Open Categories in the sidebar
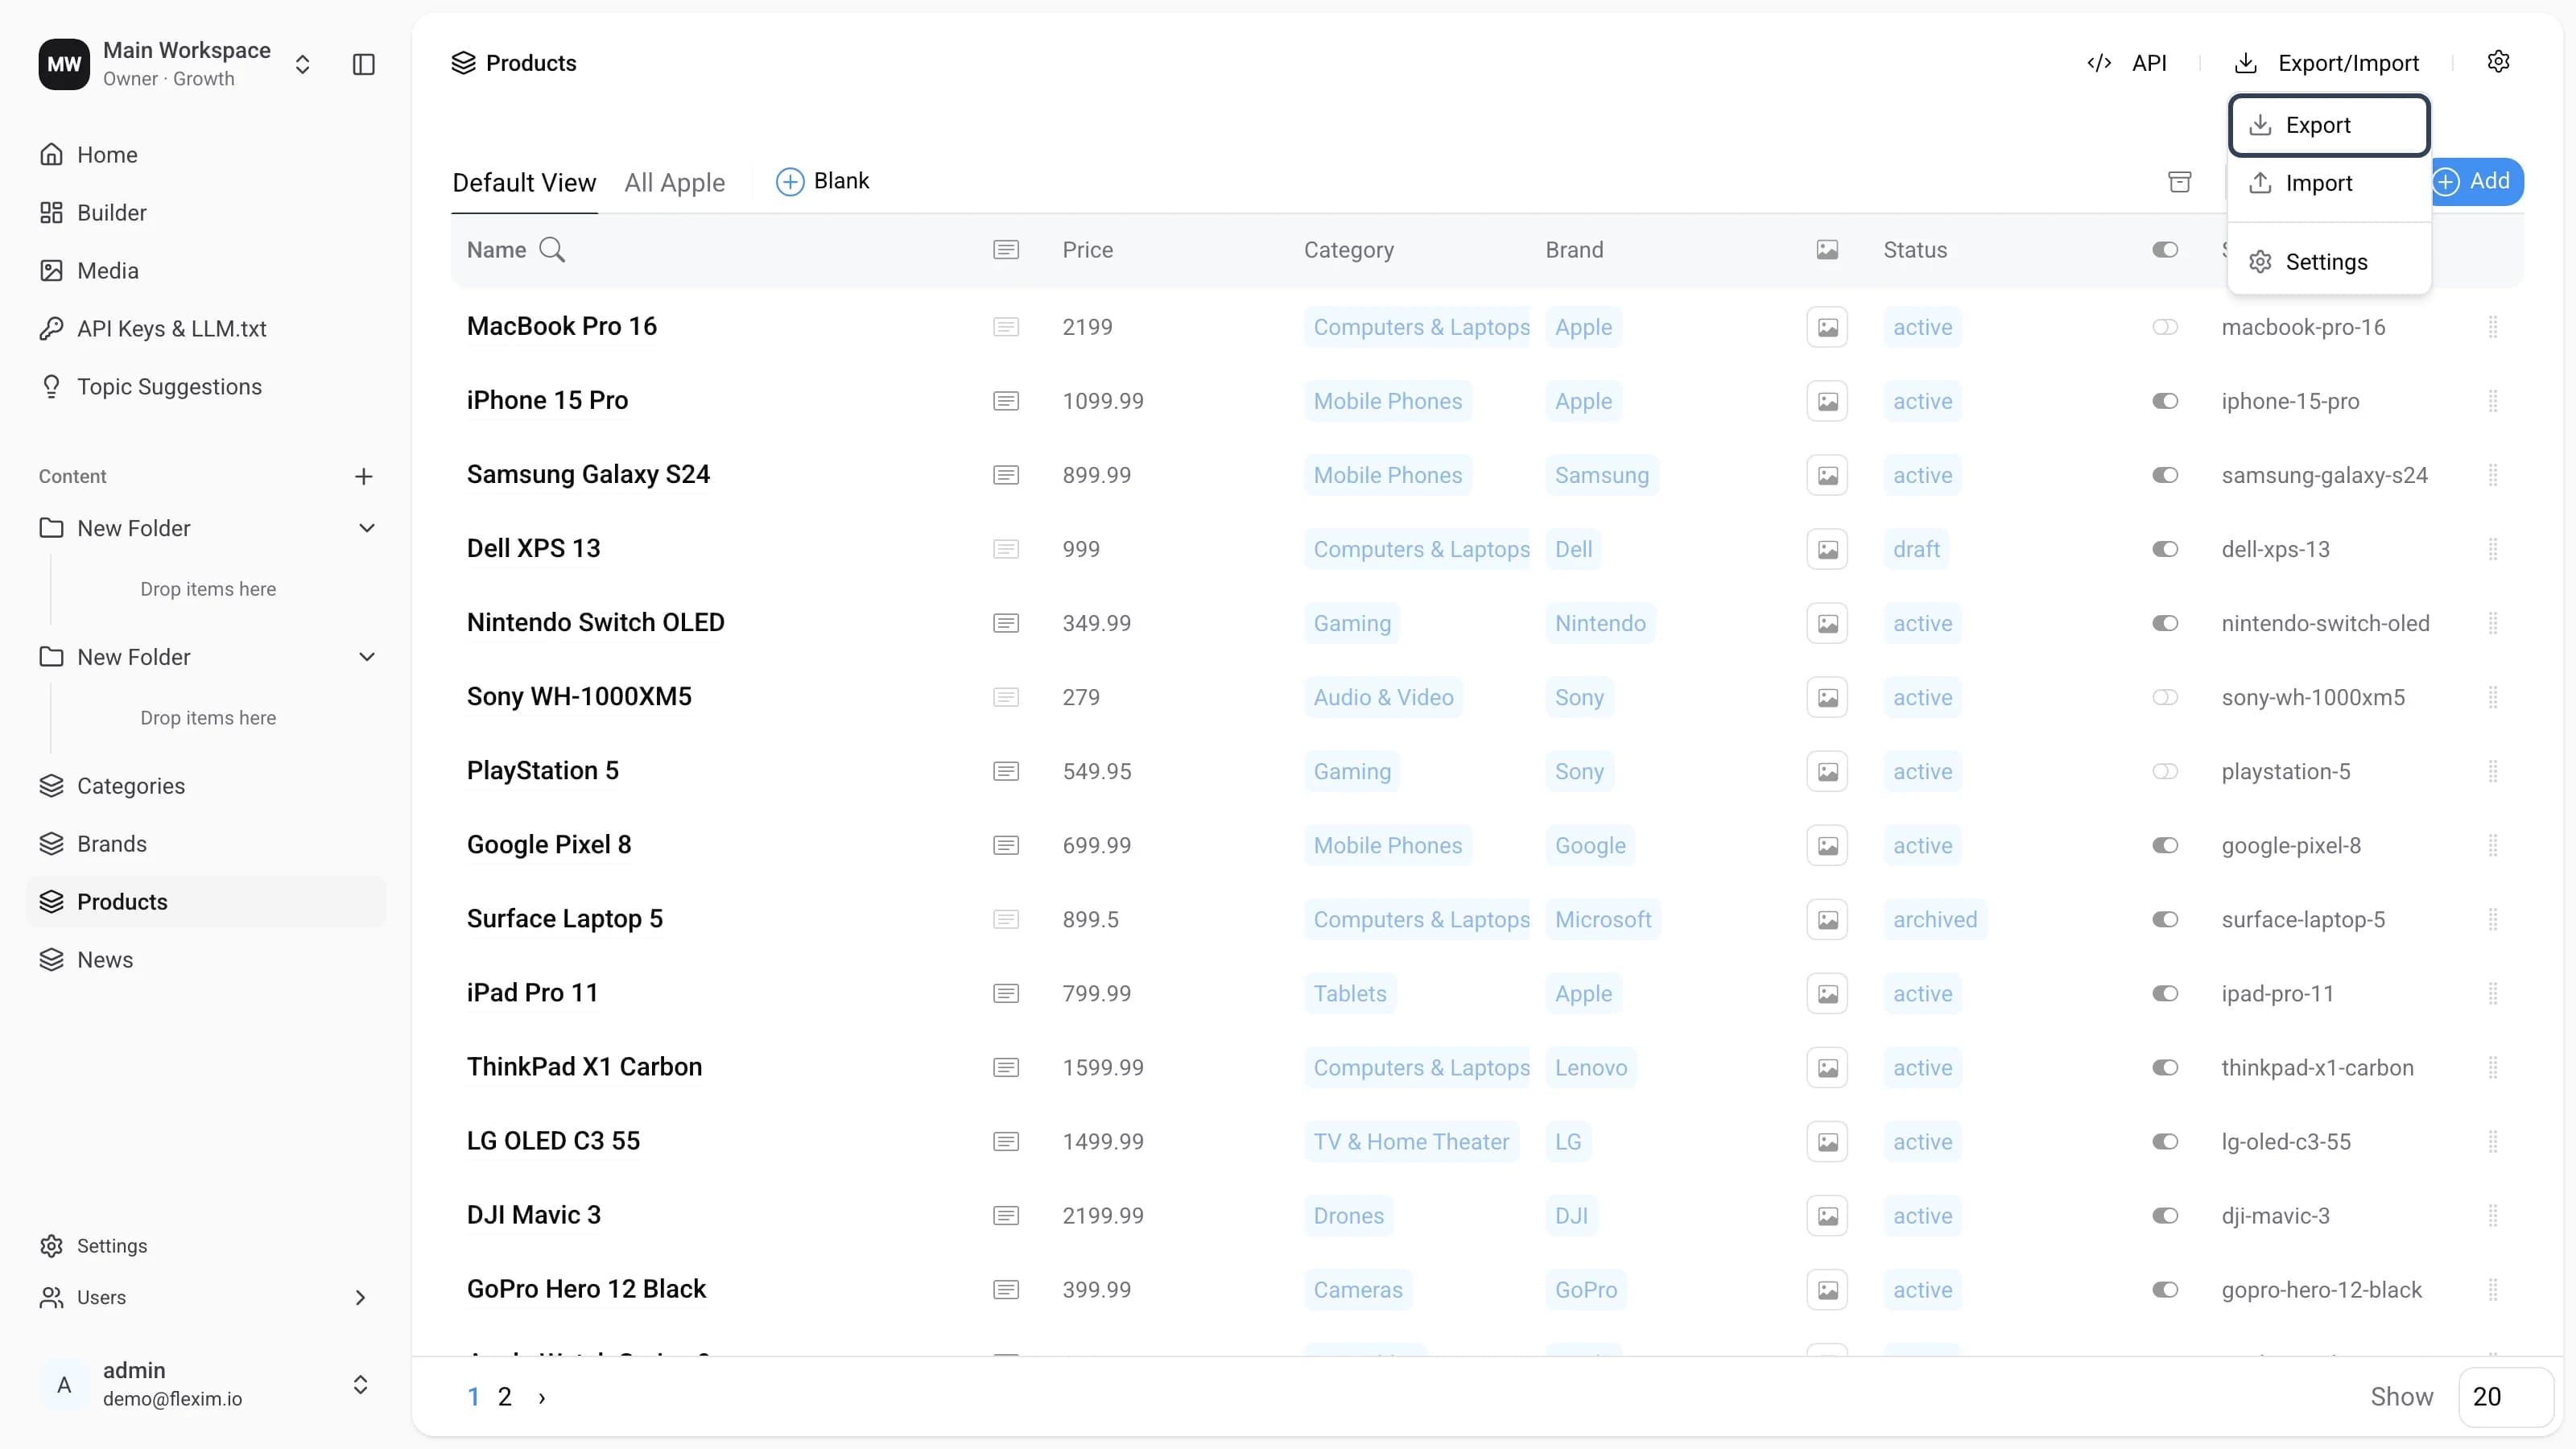This screenshot has height=1449, width=2576. coord(206,786)
